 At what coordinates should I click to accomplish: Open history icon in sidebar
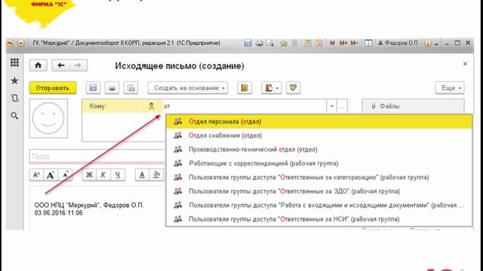point(14,98)
